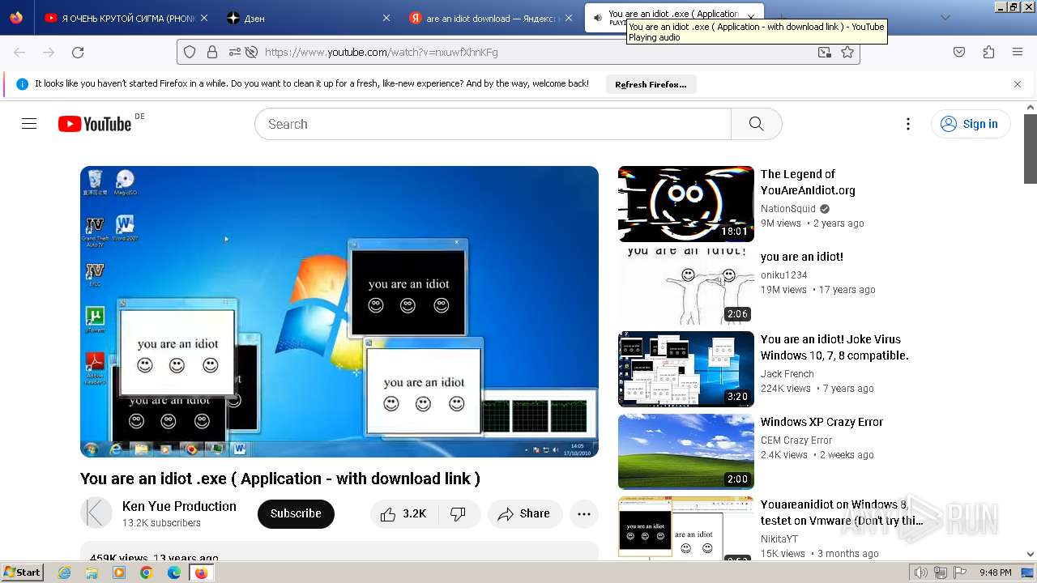Open Save to Pocket
This screenshot has width=1037, height=583.
pos(959,52)
